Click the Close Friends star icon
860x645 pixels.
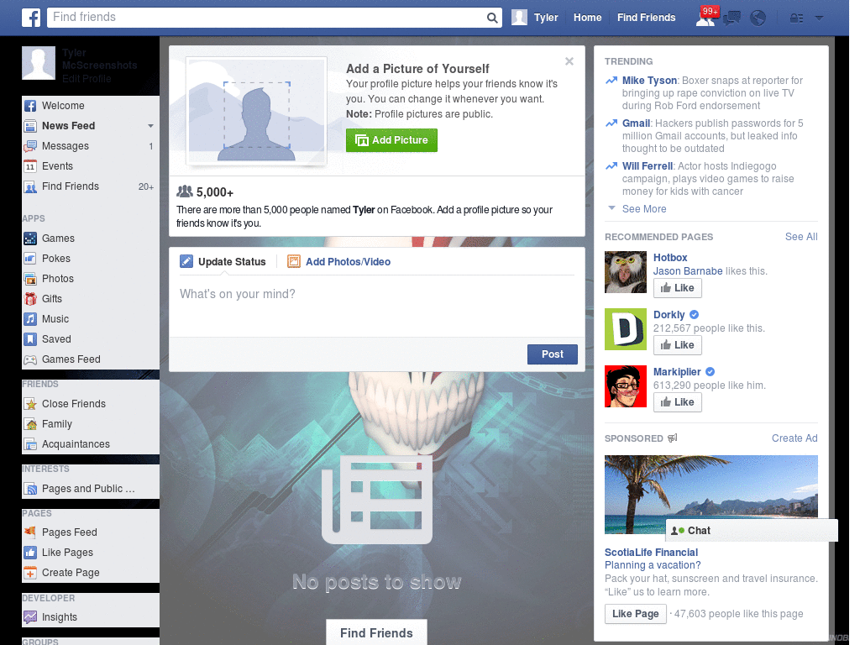coord(30,404)
